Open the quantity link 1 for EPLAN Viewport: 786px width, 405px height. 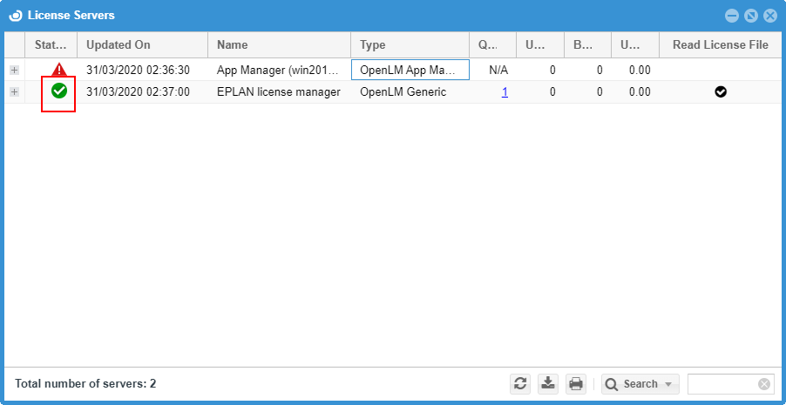click(x=505, y=92)
